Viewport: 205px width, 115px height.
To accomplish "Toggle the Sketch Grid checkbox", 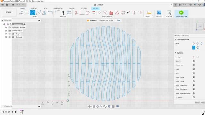I will point(193,65).
